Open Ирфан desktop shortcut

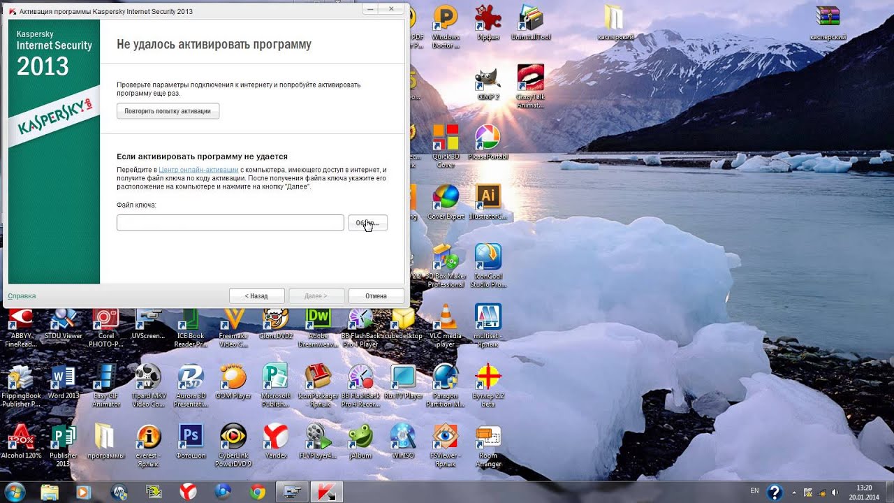(x=488, y=22)
